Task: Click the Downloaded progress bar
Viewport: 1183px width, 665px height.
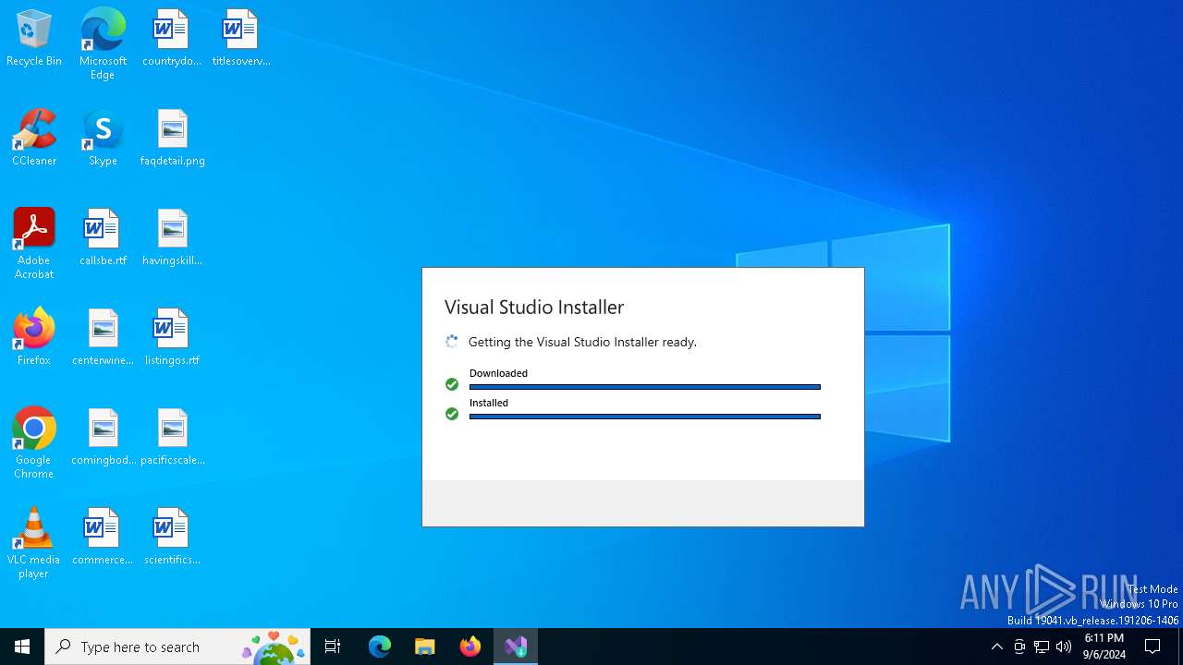Action: pyautogui.click(x=645, y=387)
